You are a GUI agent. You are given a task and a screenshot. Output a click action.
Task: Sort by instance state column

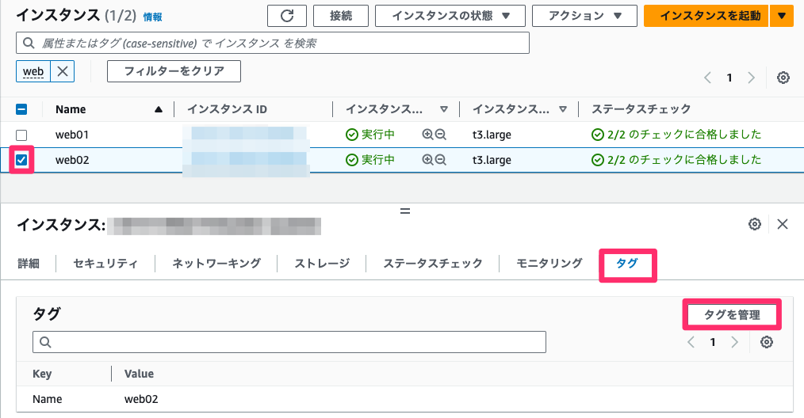coord(444,109)
